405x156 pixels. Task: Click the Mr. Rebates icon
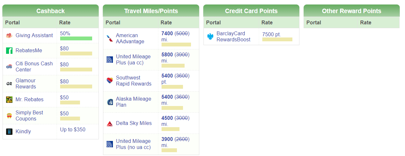click(x=9, y=100)
